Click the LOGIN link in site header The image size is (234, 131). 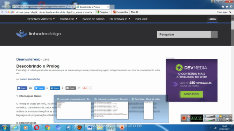click(212, 19)
